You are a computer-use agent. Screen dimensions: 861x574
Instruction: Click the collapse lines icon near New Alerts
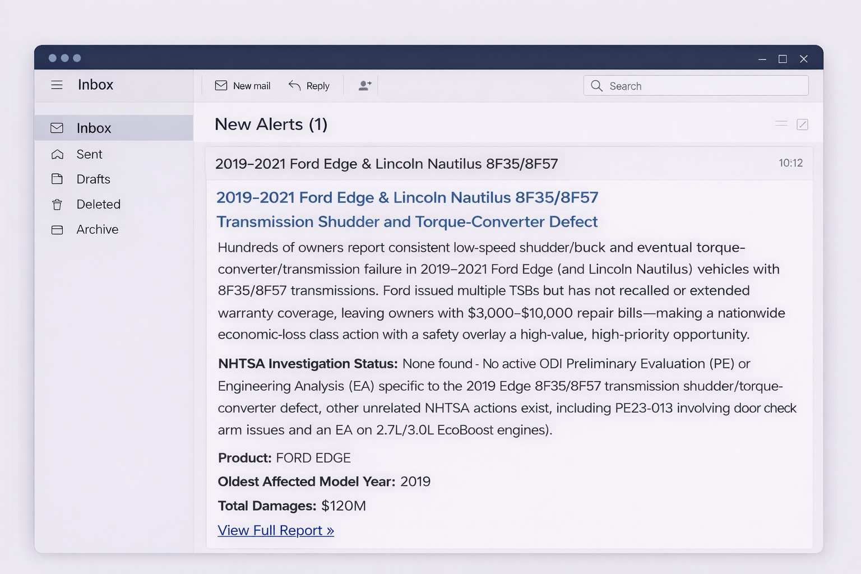[x=781, y=123]
